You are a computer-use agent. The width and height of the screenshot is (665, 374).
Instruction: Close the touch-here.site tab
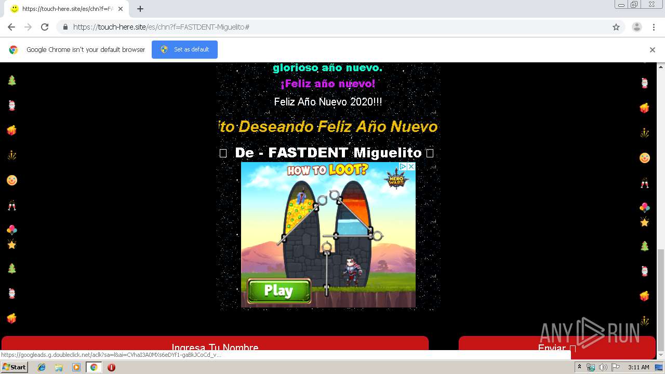[121, 9]
